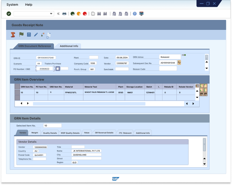Open the Weight tab
Viewport: 232px width, 185px height.
point(35,133)
